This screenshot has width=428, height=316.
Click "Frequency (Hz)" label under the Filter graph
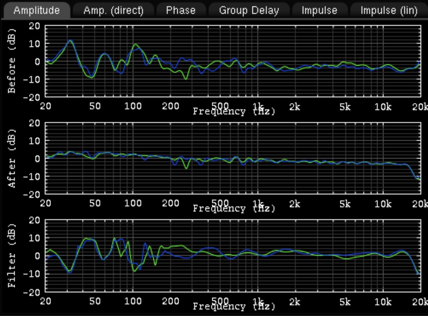coord(234,306)
